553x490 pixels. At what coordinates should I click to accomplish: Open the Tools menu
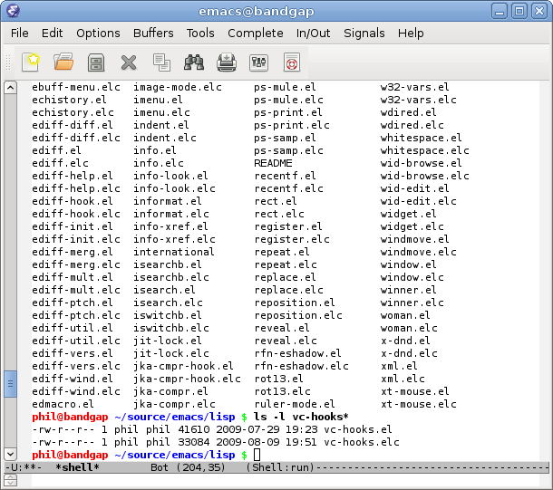click(200, 34)
